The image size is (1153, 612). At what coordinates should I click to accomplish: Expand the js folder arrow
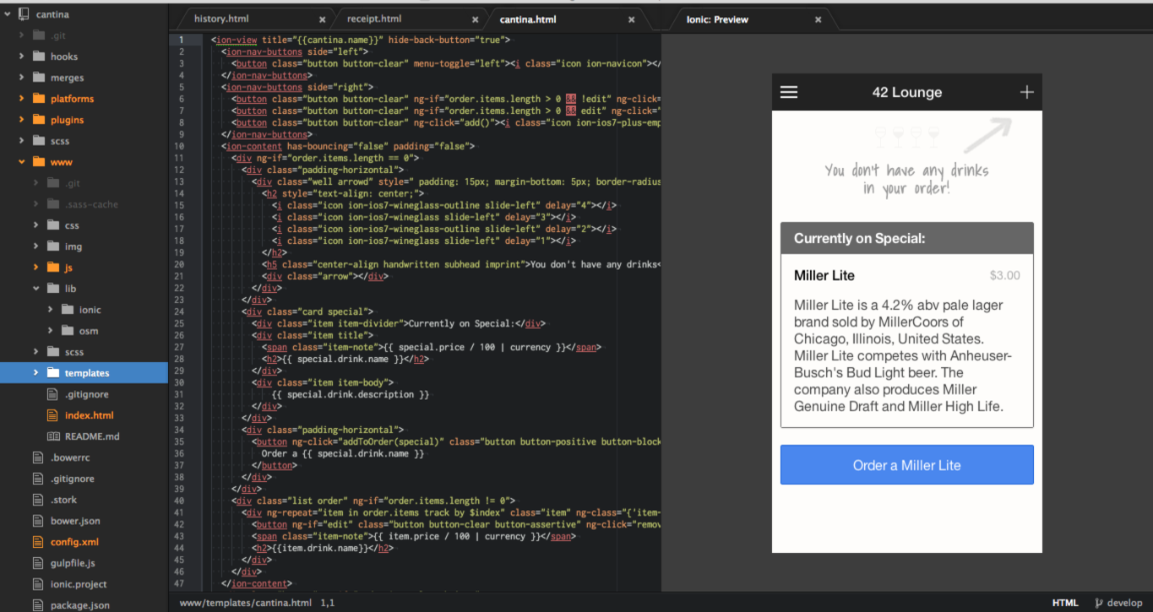point(35,268)
